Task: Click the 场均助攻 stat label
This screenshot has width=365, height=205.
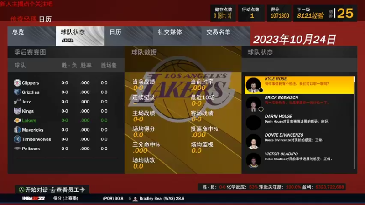Action: pyautogui.click(x=144, y=160)
